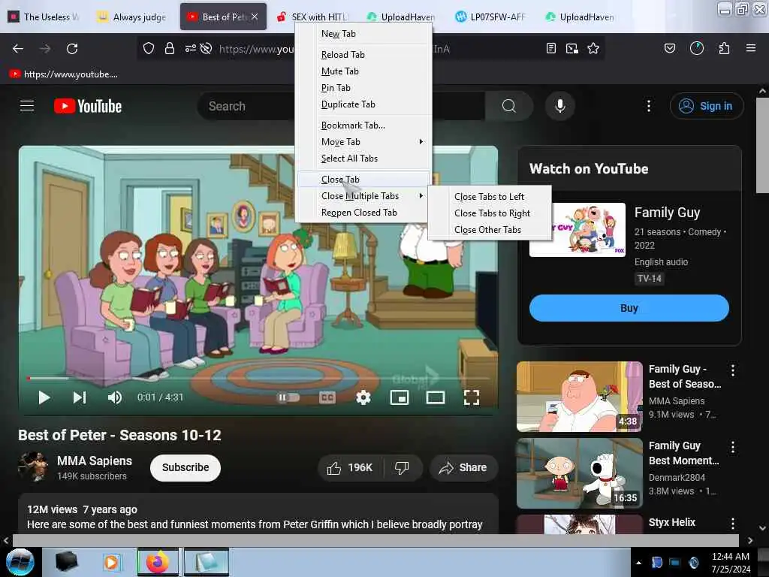This screenshot has height=577, width=769.
Task: Click the autoplay blocked icon in the address bar
Action: (x=207, y=48)
